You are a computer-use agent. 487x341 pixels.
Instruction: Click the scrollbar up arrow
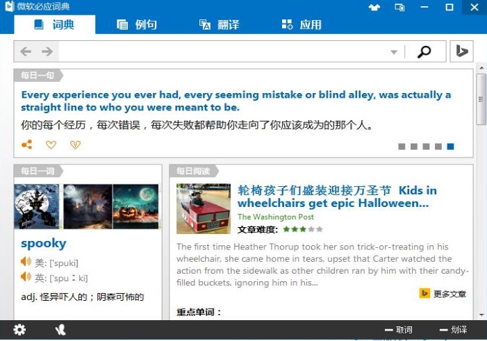(481, 67)
